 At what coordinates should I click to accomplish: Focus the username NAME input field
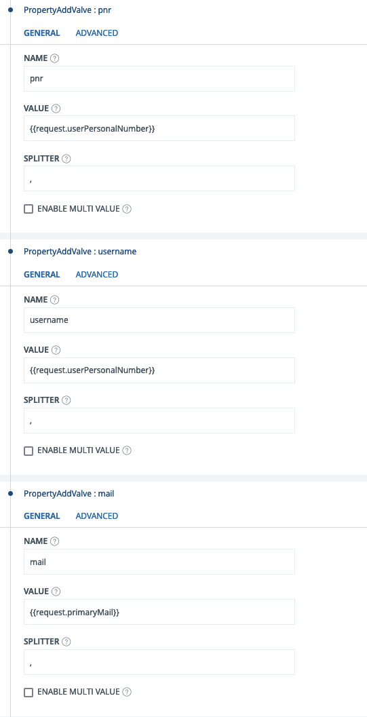point(159,320)
